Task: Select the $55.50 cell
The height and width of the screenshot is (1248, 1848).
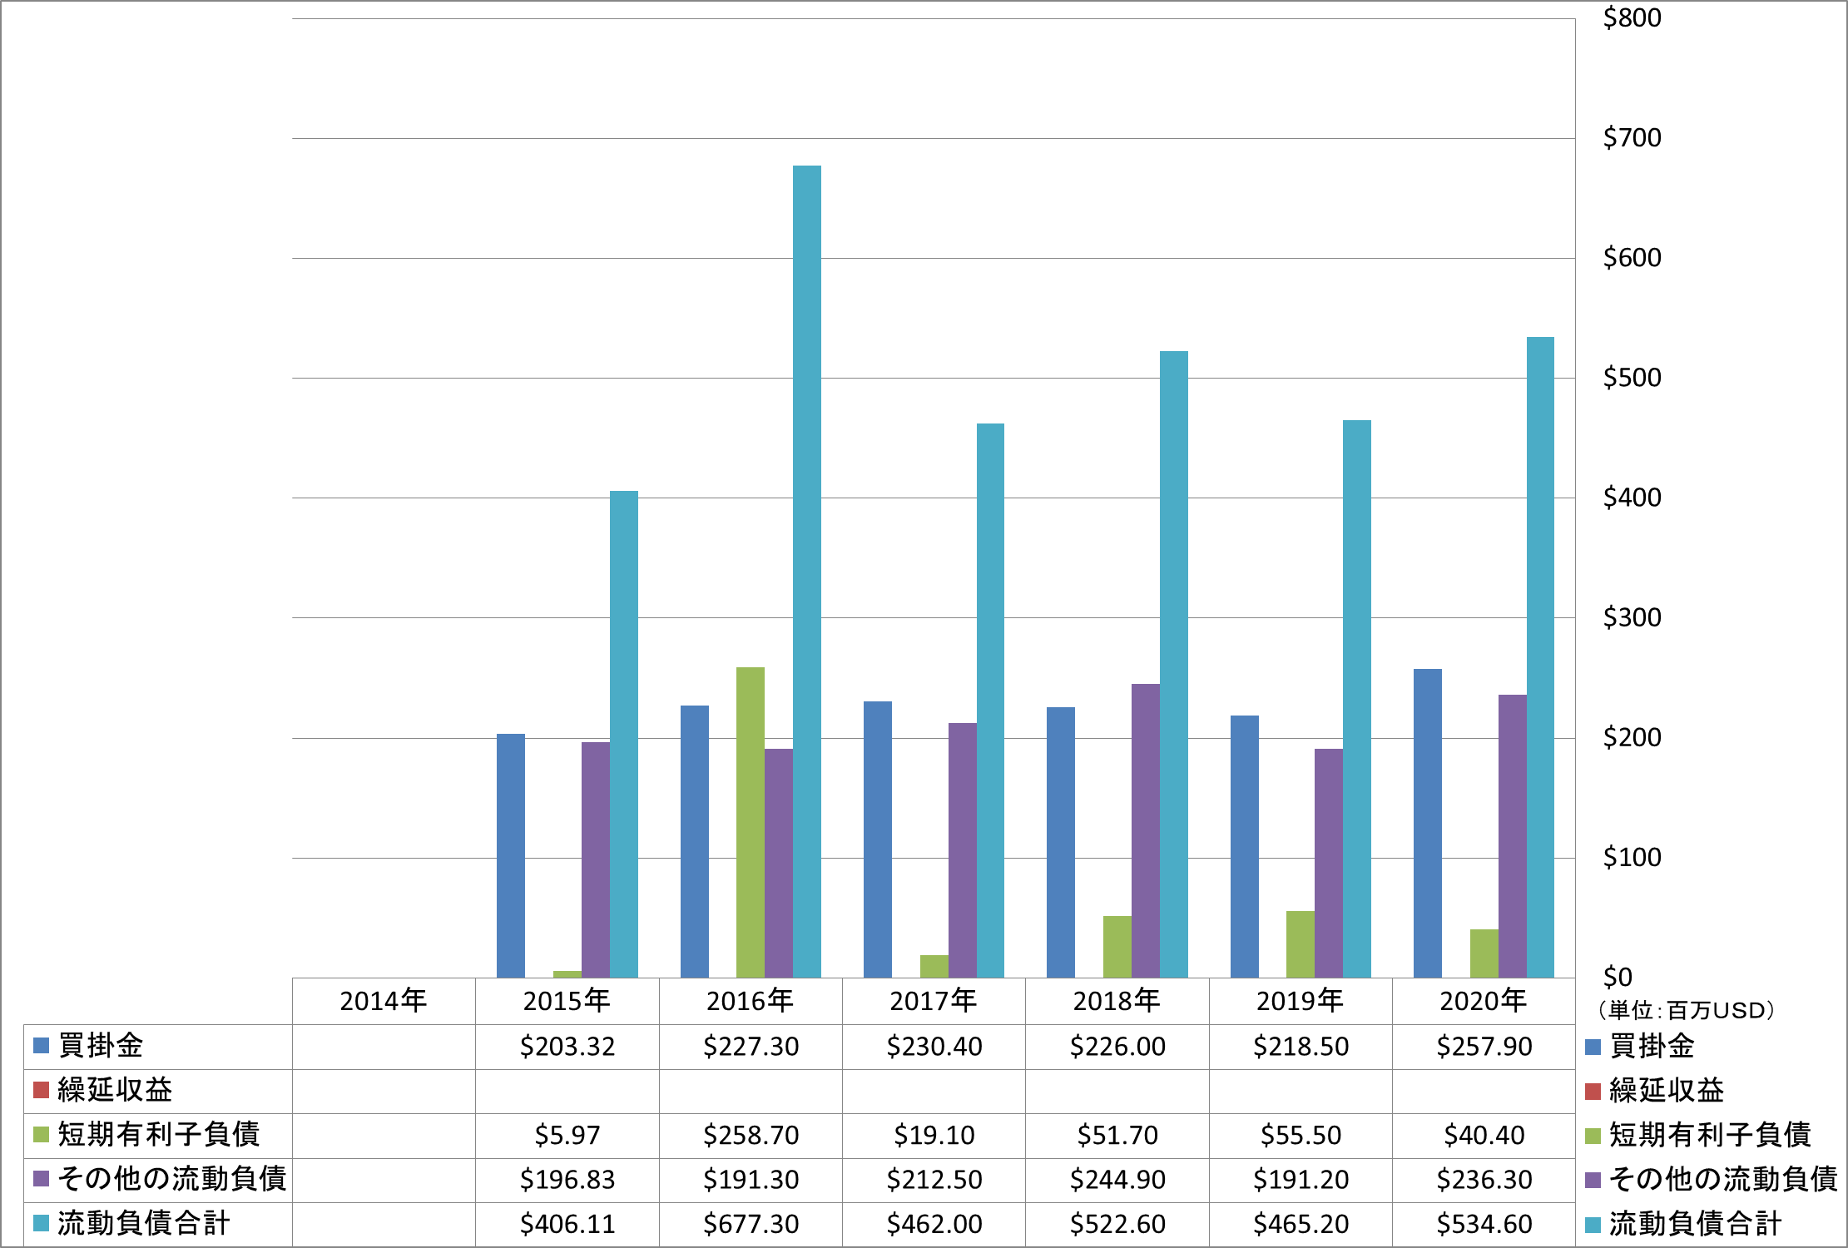Action: [1301, 1136]
